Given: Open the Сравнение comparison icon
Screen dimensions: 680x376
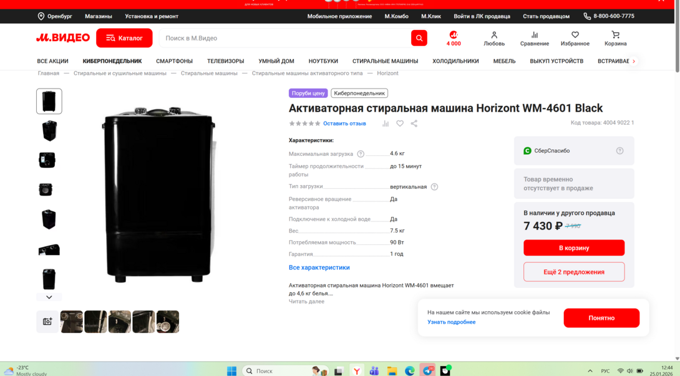Looking at the screenshot, I should tap(534, 38).
